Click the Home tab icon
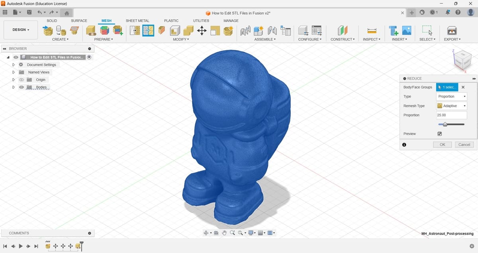This screenshot has height=253, width=478. coord(67,13)
